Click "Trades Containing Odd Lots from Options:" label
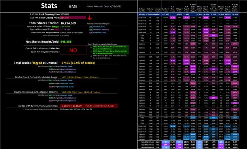247x149 pixels. click(36, 92)
